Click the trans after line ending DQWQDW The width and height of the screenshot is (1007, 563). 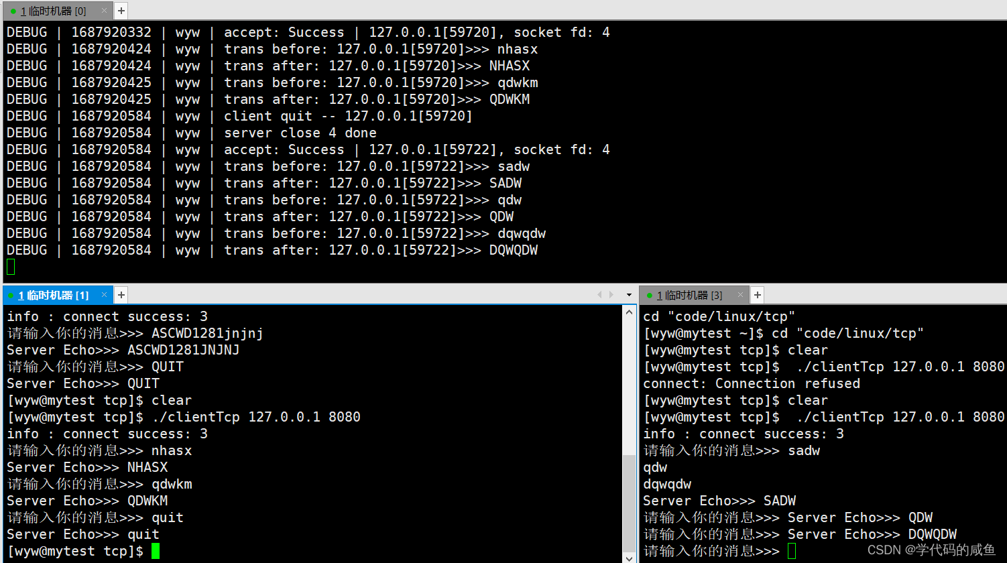coord(272,250)
